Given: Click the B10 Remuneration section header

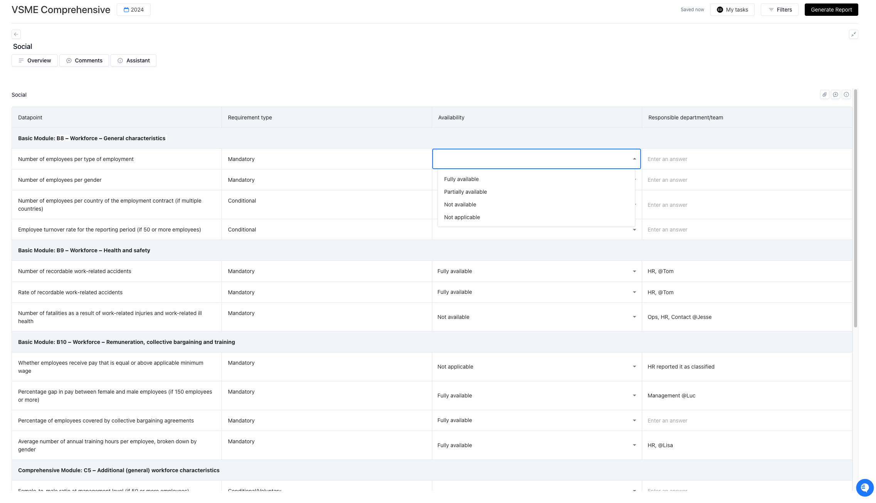Looking at the screenshot, I should pos(432,342).
